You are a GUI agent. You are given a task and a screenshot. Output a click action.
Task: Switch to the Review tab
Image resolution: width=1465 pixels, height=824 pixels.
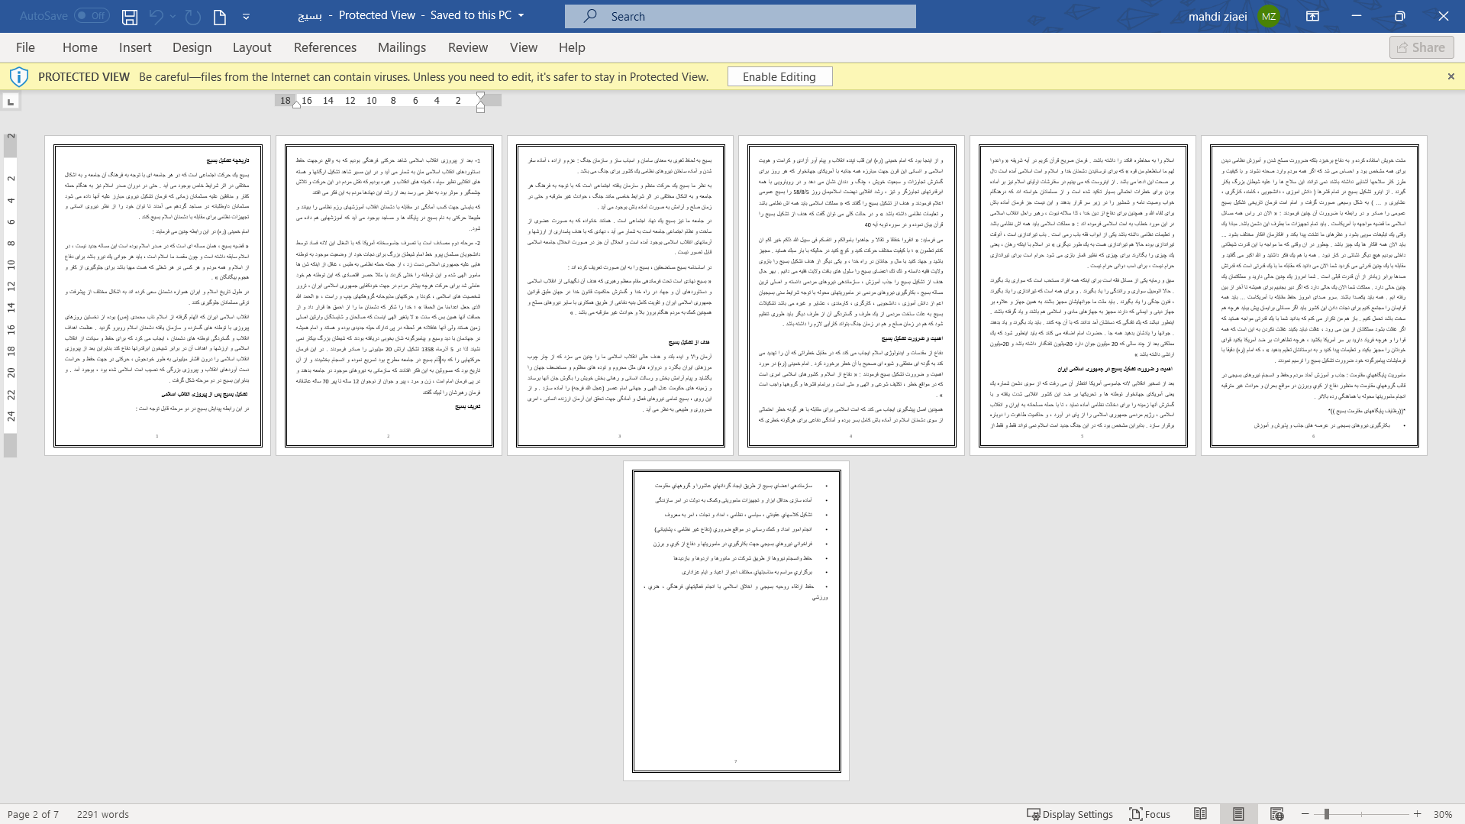[x=468, y=47]
